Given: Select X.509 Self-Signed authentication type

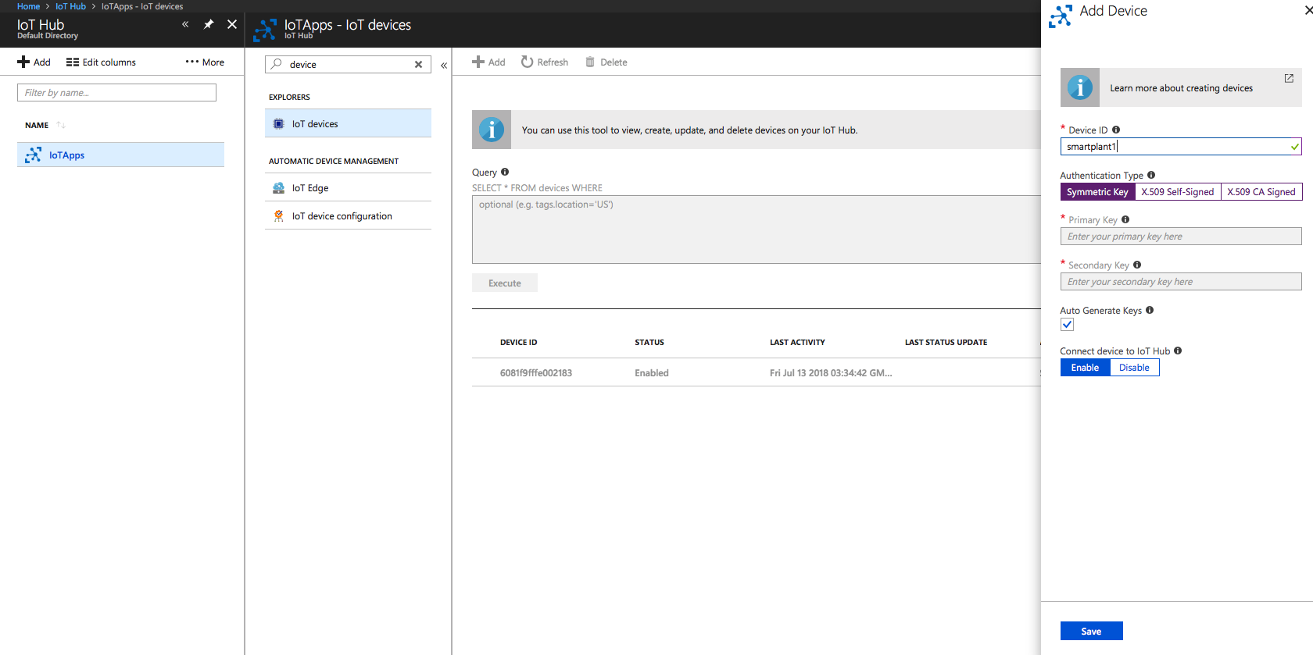Looking at the screenshot, I should tap(1177, 192).
